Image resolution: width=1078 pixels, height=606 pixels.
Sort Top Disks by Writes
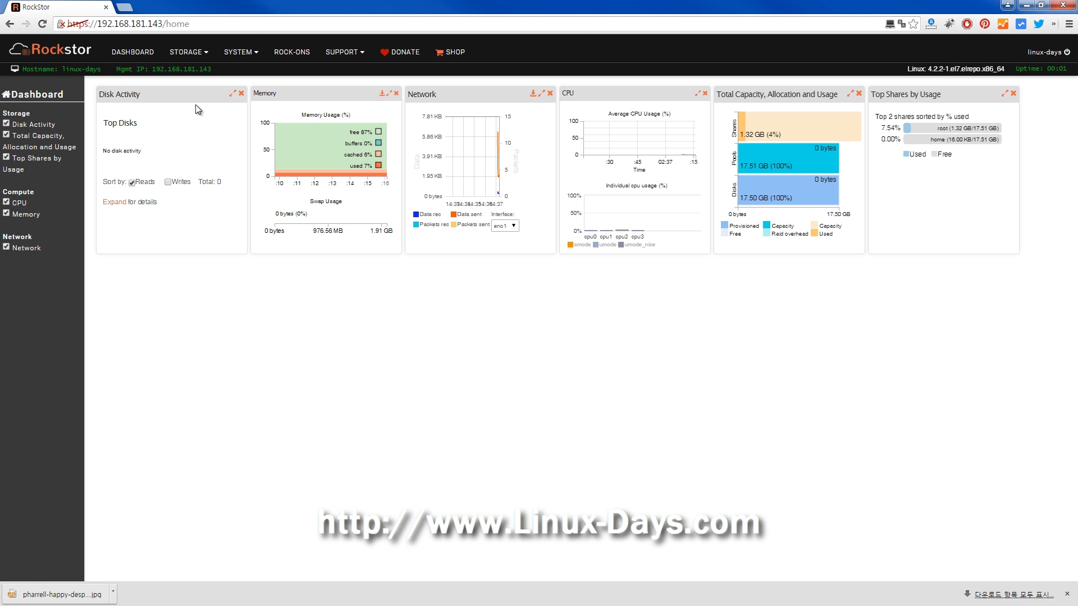168,182
